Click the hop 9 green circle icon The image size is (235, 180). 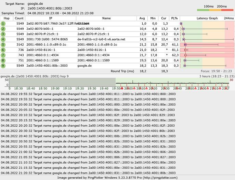click(3, 66)
